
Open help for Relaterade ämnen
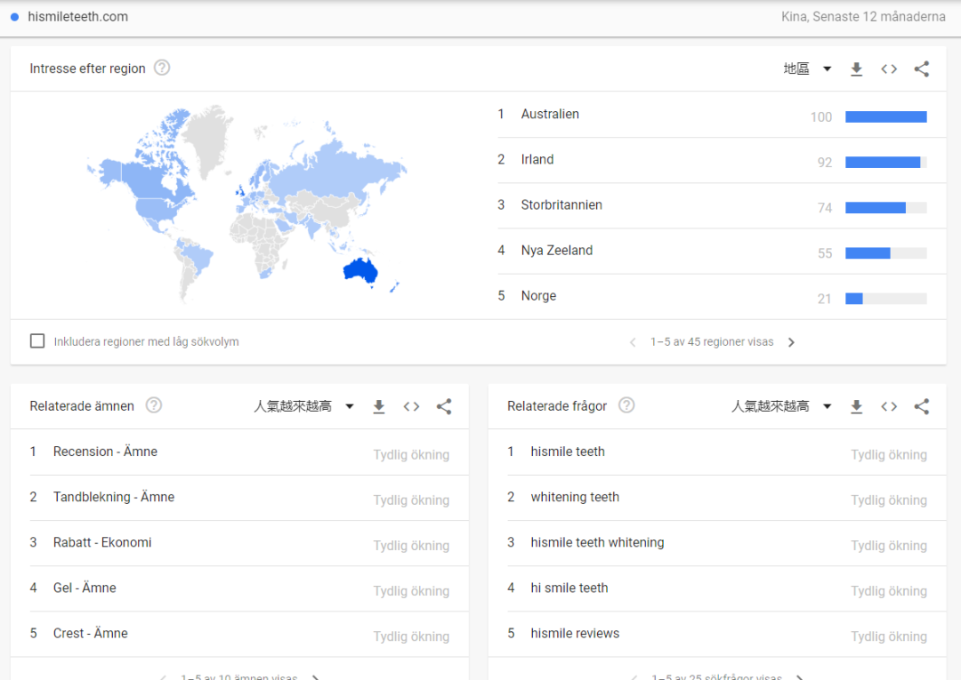coord(154,405)
